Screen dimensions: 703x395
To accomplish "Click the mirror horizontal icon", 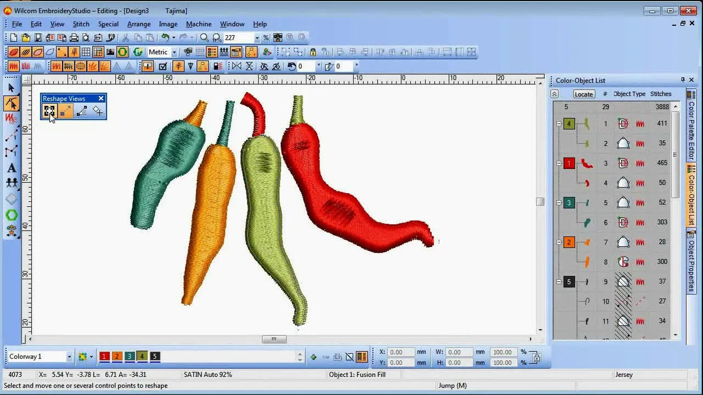I will [x=237, y=67].
